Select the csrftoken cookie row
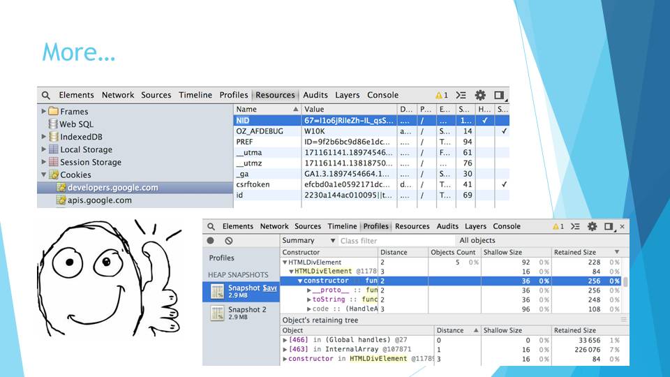The height and width of the screenshot is (377, 670). [253, 184]
